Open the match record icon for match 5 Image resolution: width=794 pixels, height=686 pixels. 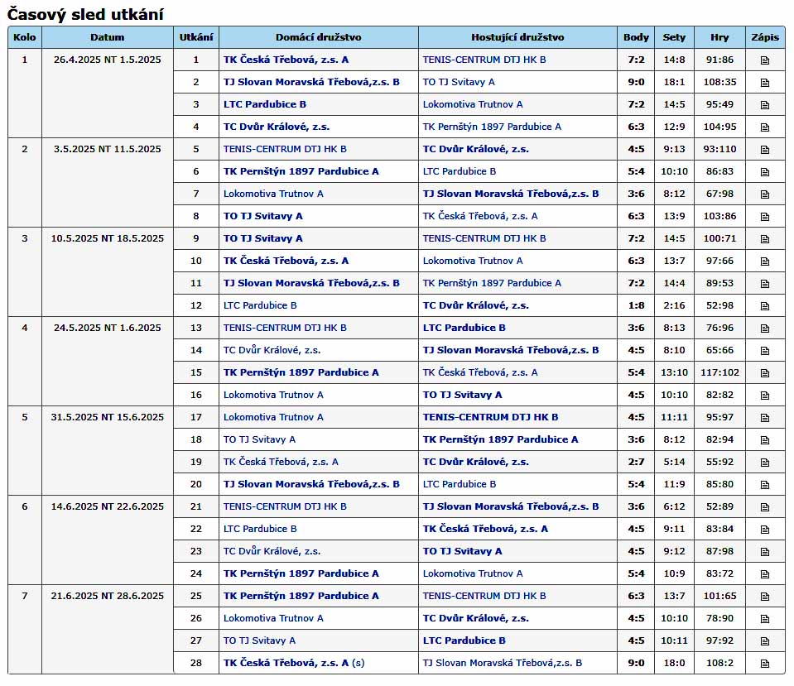(x=765, y=149)
